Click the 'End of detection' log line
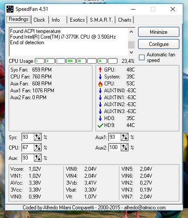The image size is (188, 218). pos(27,42)
